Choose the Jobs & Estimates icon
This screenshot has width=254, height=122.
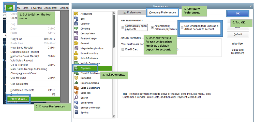[76, 58]
